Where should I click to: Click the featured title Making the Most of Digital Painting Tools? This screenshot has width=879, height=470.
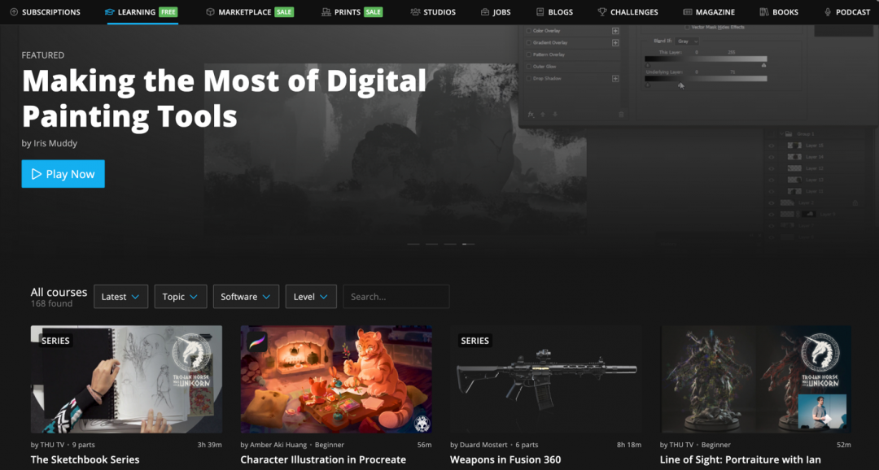(225, 98)
